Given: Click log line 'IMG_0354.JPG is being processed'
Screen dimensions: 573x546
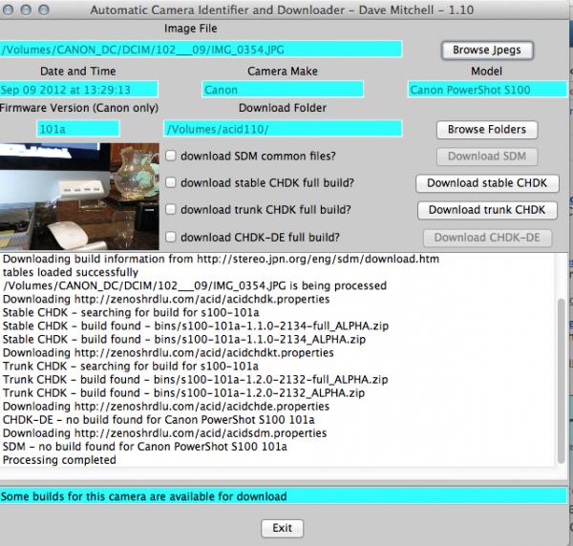Looking at the screenshot, I should [195, 285].
